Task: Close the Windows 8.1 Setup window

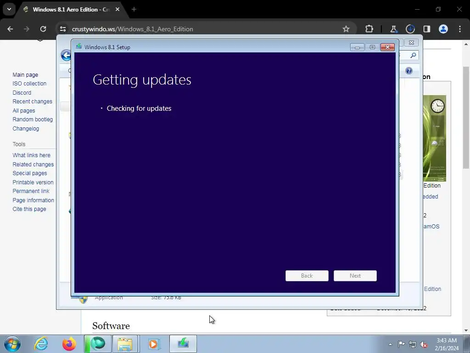Action: (387, 47)
